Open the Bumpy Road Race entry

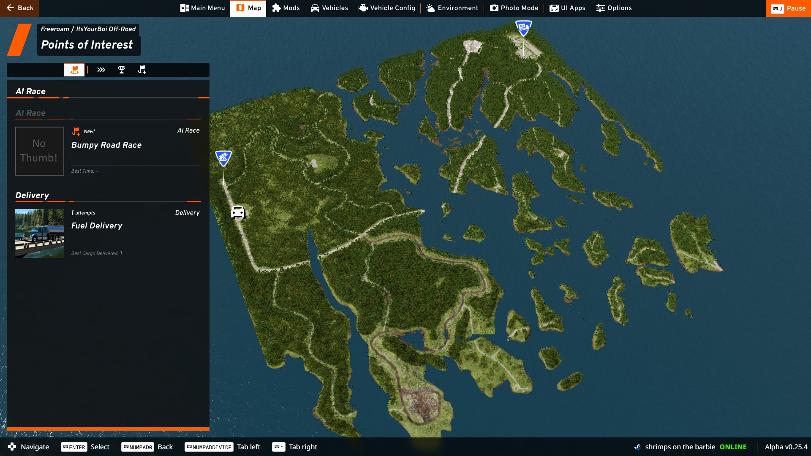(x=108, y=151)
